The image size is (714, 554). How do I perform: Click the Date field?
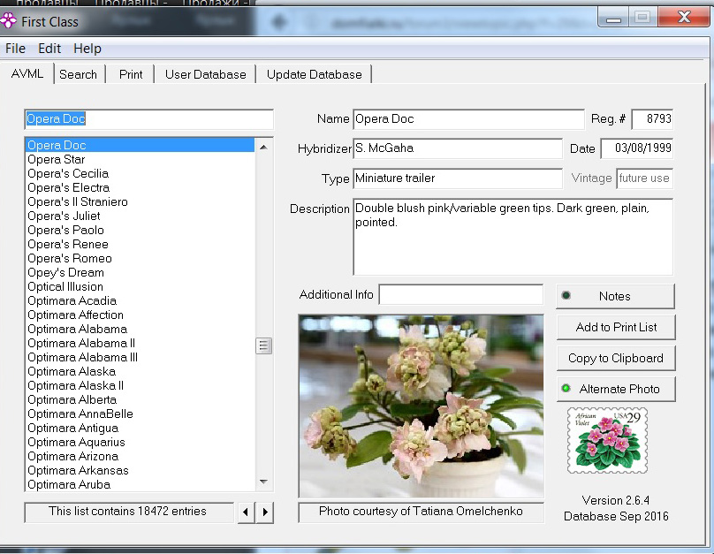pyautogui.click(x=637, y=148)
